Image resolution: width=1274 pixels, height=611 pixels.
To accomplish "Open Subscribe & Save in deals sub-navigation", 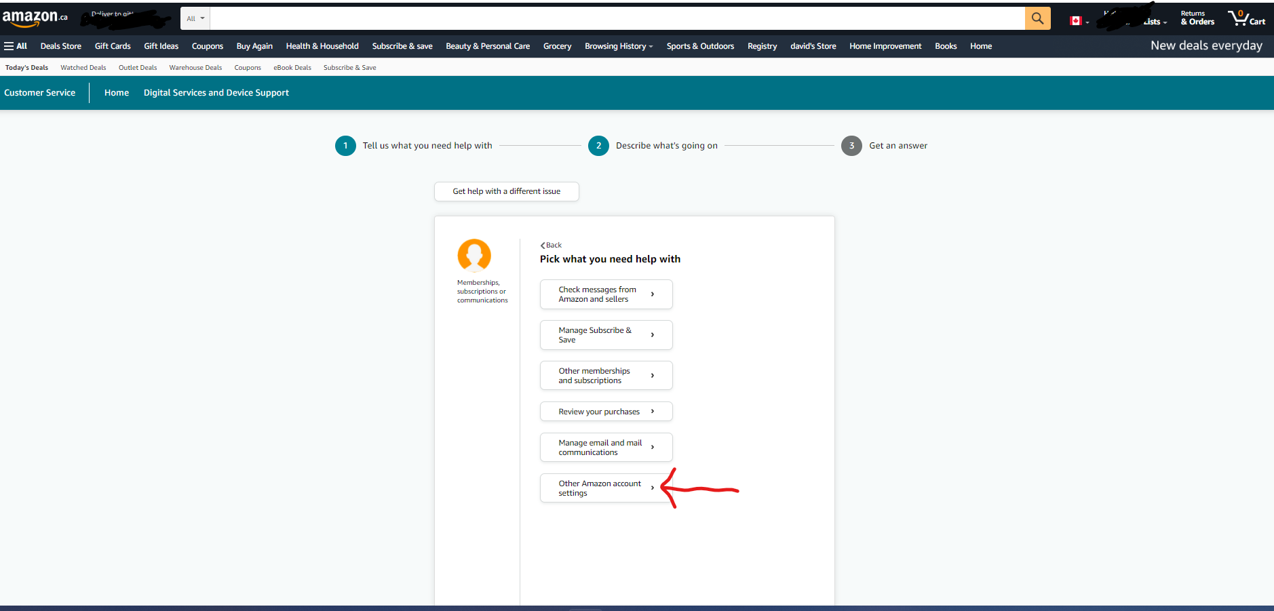I will click(349, 68).
